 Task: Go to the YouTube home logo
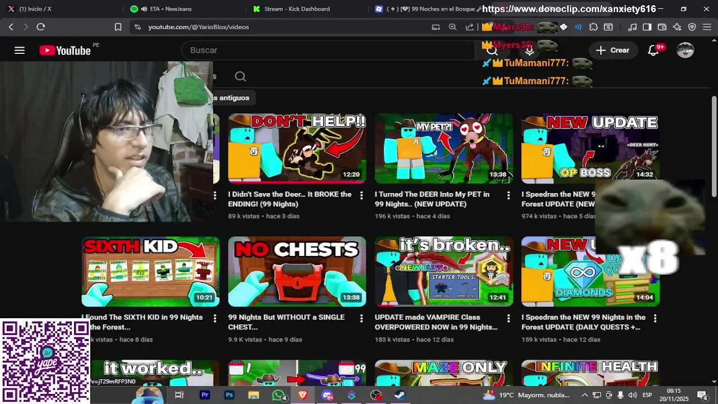[65, 50]
